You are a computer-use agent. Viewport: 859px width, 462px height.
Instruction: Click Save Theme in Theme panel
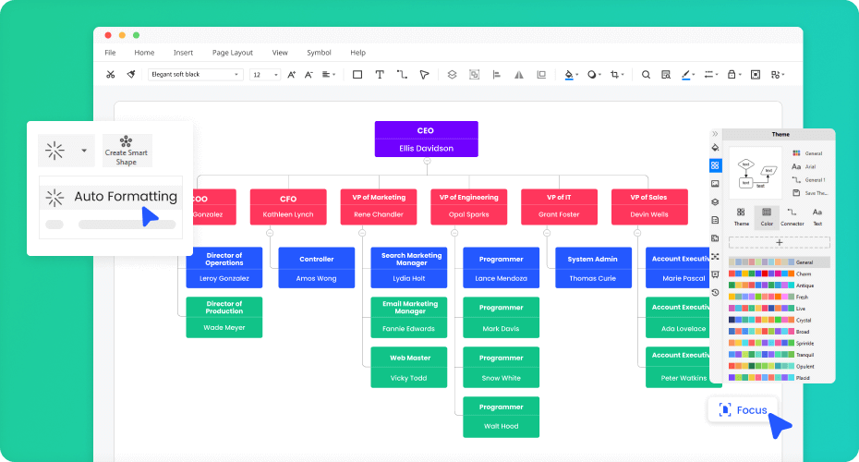point(810,193)
